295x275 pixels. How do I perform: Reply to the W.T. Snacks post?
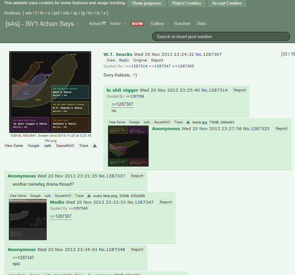pos(124,60)
